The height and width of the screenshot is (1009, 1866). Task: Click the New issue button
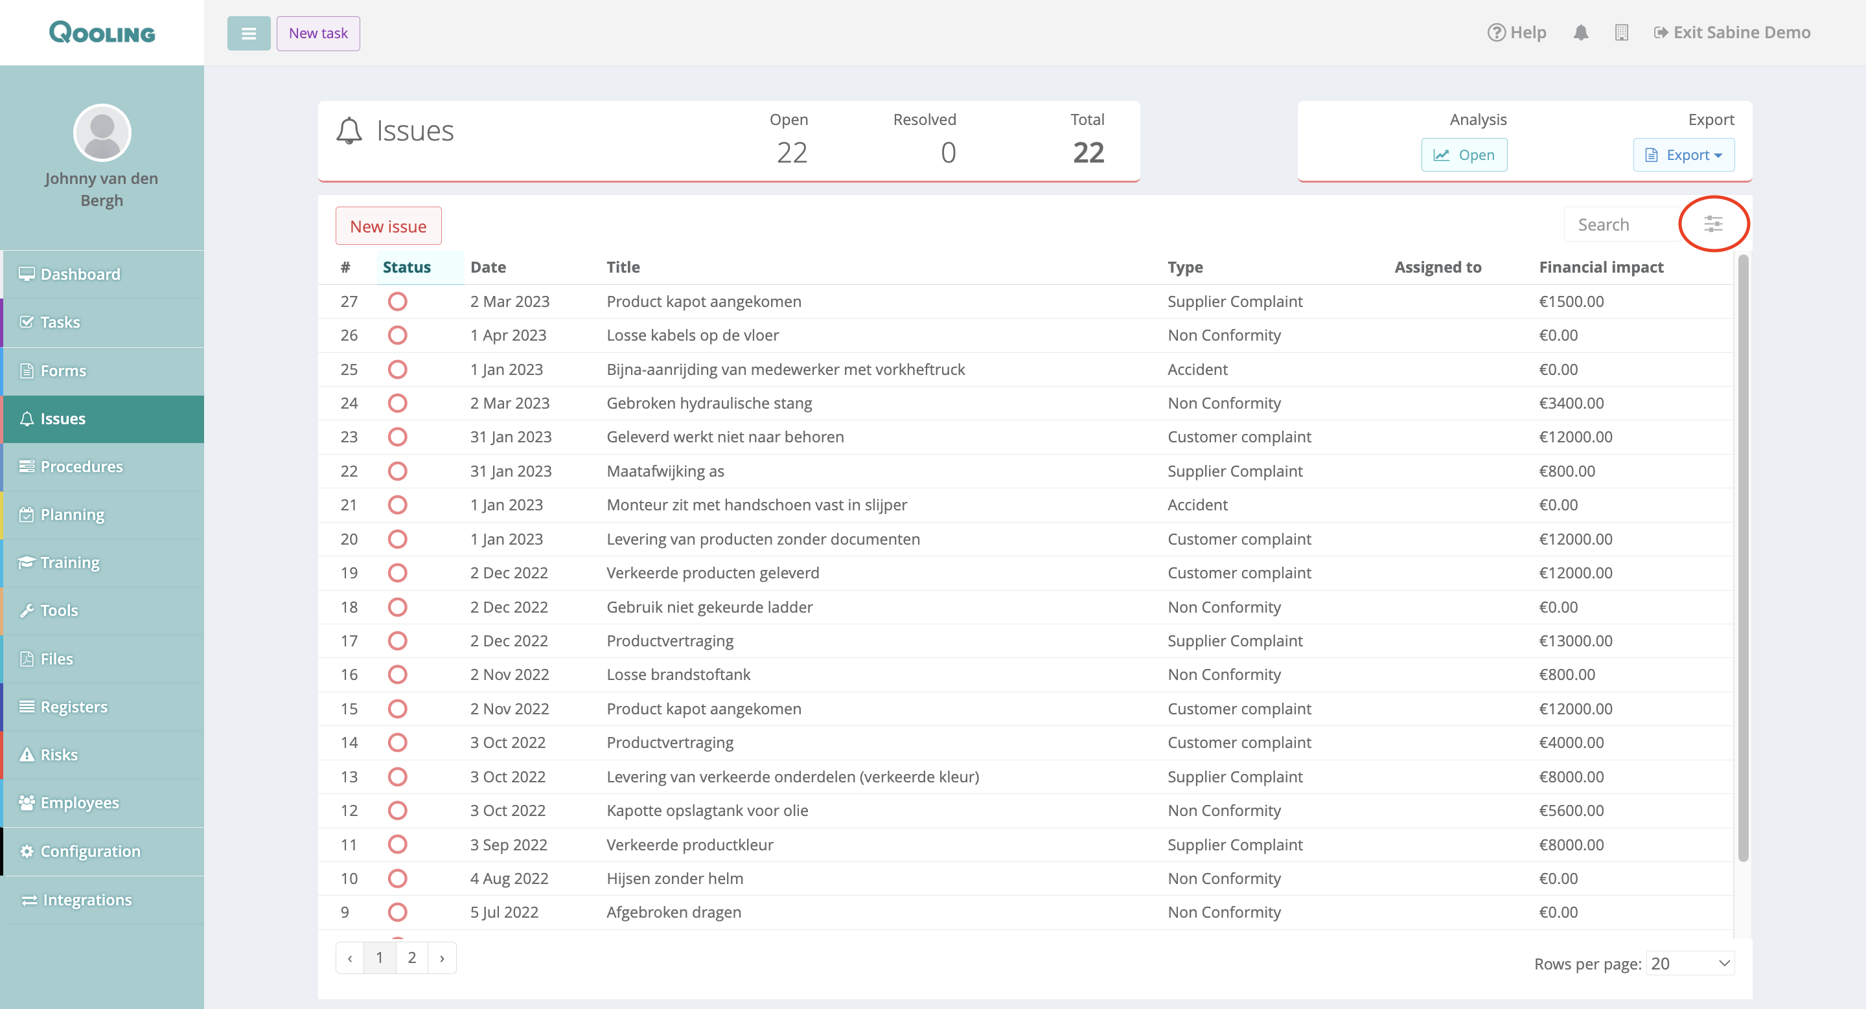(388, 226)
